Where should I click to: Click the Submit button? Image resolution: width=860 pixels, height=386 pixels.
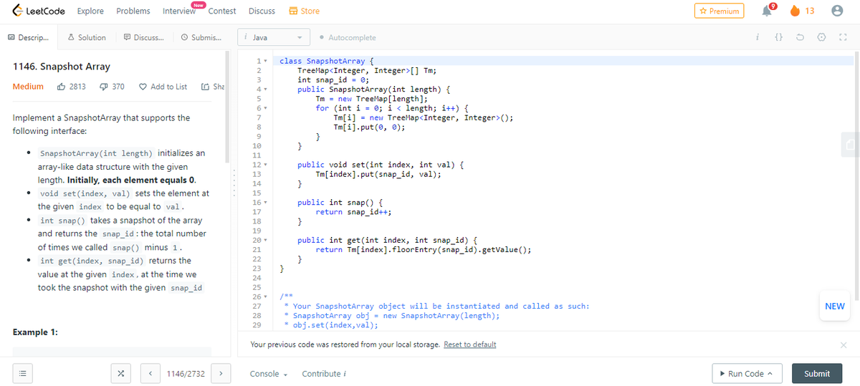[816, 374]
